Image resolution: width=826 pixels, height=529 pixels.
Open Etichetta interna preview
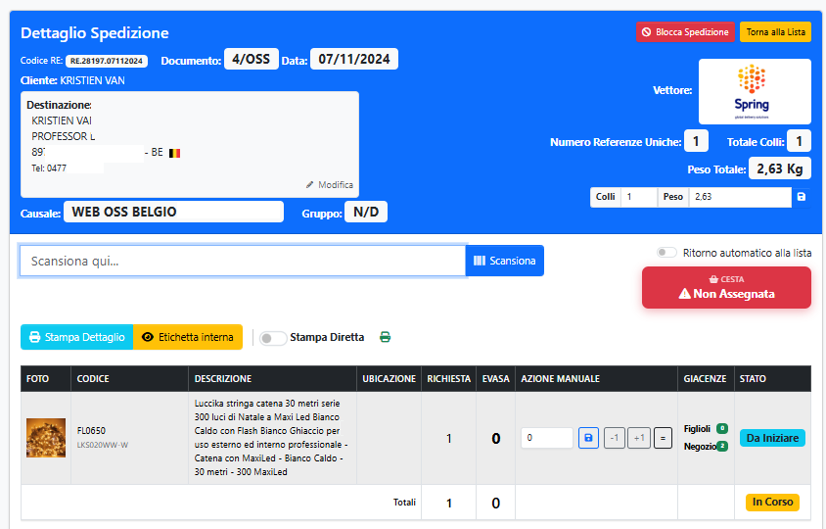[x=187, y=337]
